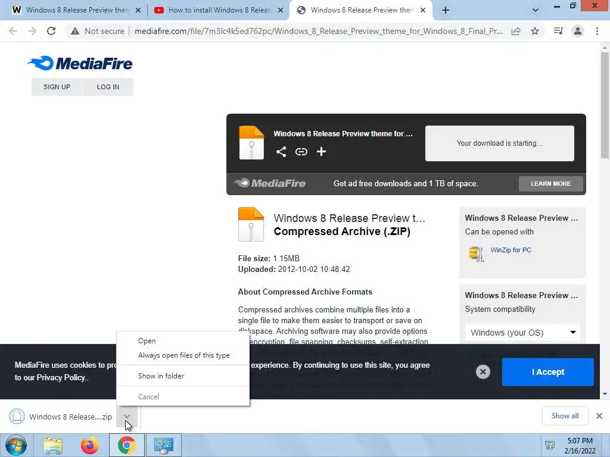Dismiss the cookie notice with X

point(483,372)
